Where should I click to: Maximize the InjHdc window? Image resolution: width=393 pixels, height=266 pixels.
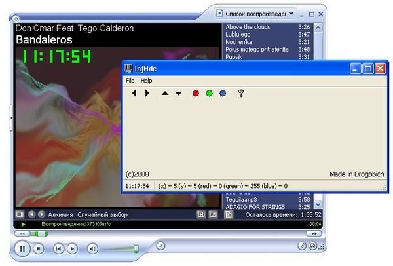(x=367, y=68)
